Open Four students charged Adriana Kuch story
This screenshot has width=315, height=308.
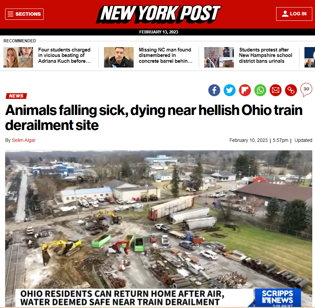(x=64, y=55)
